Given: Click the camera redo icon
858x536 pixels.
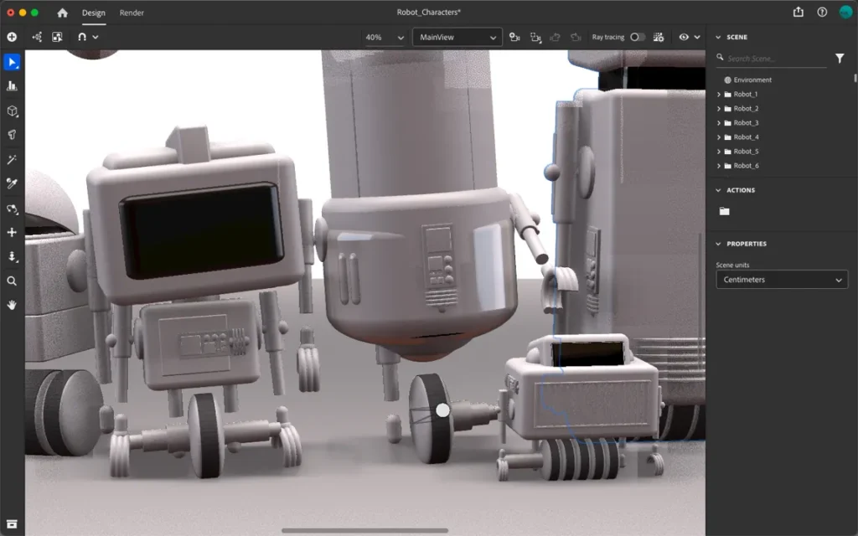Looking at the screenshot, I should [576, 37].
